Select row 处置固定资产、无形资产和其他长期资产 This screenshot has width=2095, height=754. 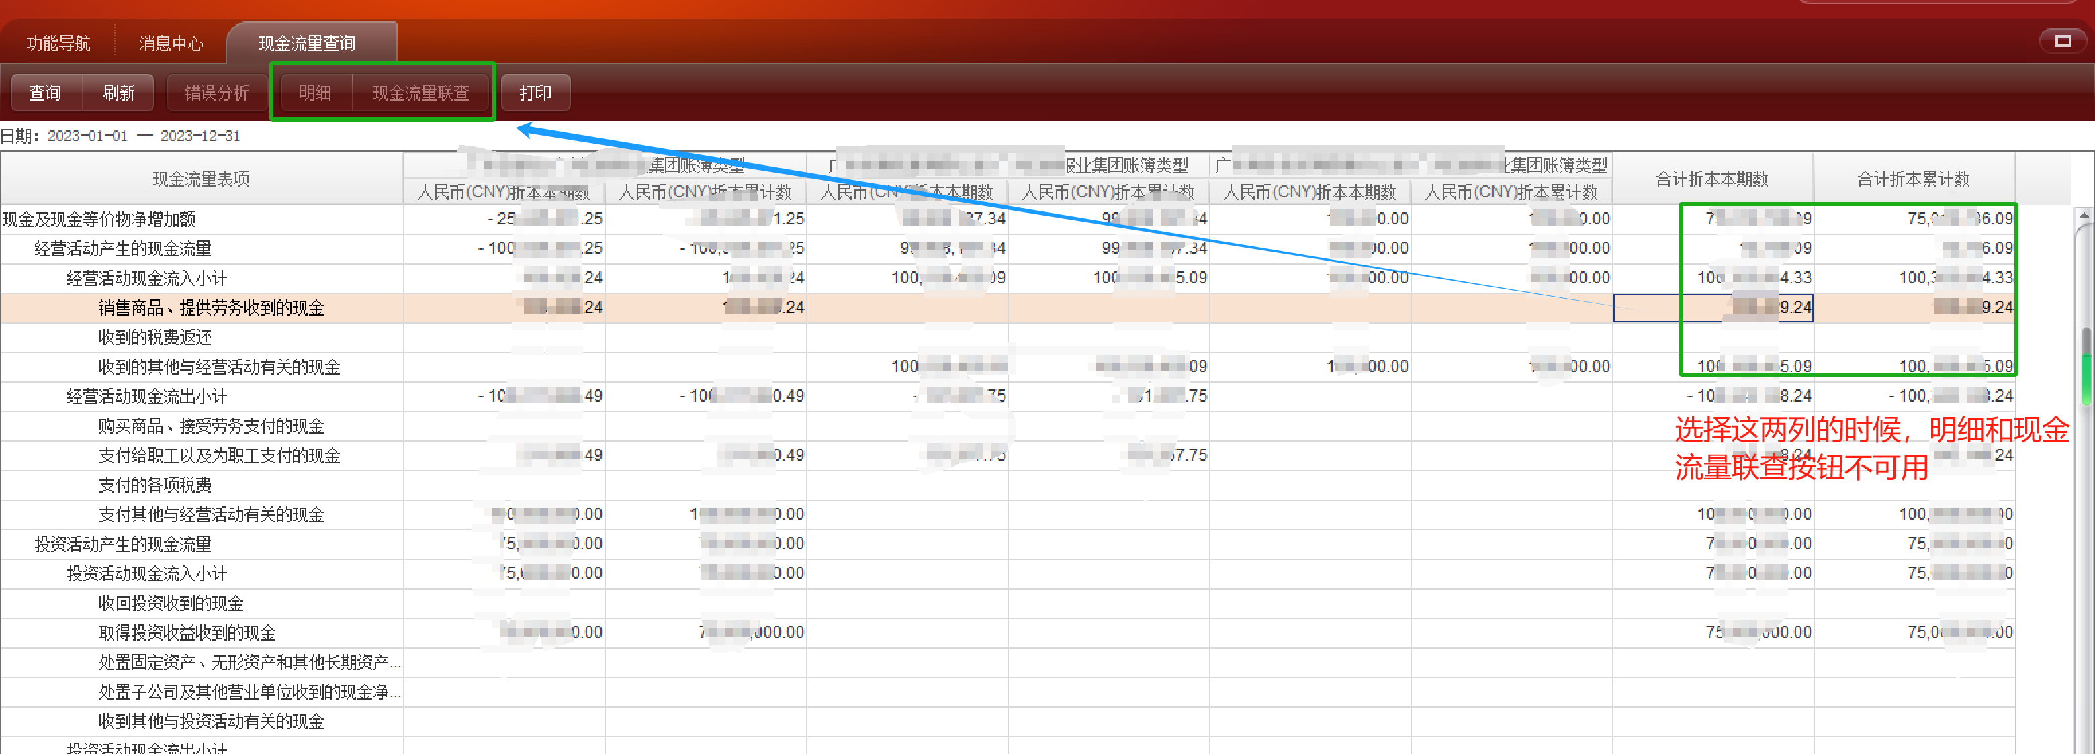click(1008, 662)
